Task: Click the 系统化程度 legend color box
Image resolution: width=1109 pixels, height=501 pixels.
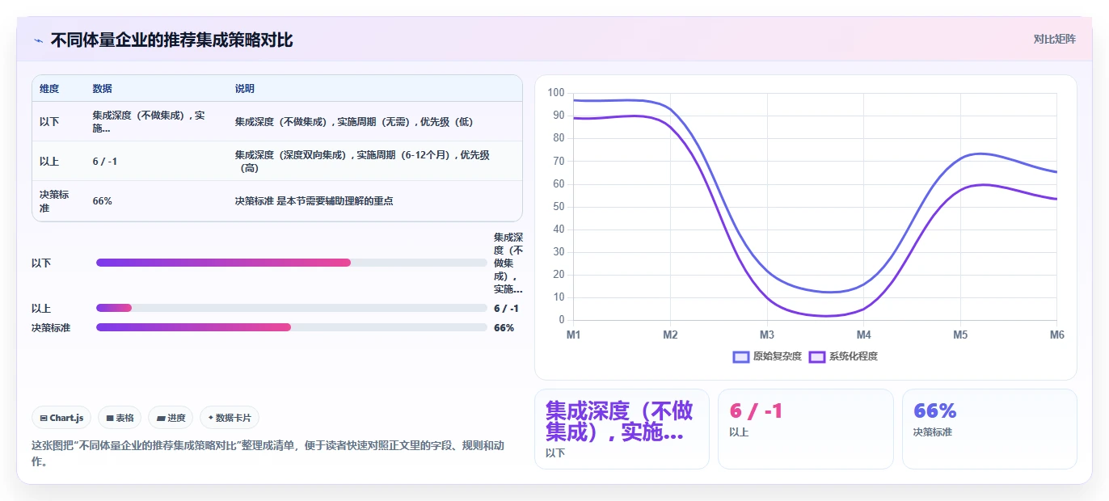Action: pos(817,356)
